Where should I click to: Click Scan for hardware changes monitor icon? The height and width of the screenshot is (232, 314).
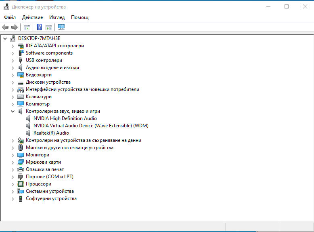point(61,27)
